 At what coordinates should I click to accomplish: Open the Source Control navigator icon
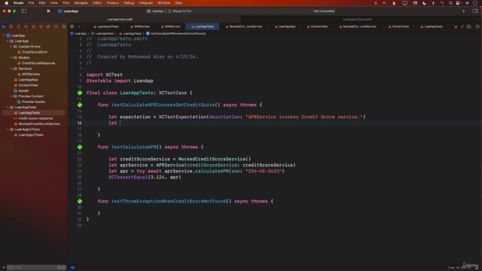tap(11, 27)
